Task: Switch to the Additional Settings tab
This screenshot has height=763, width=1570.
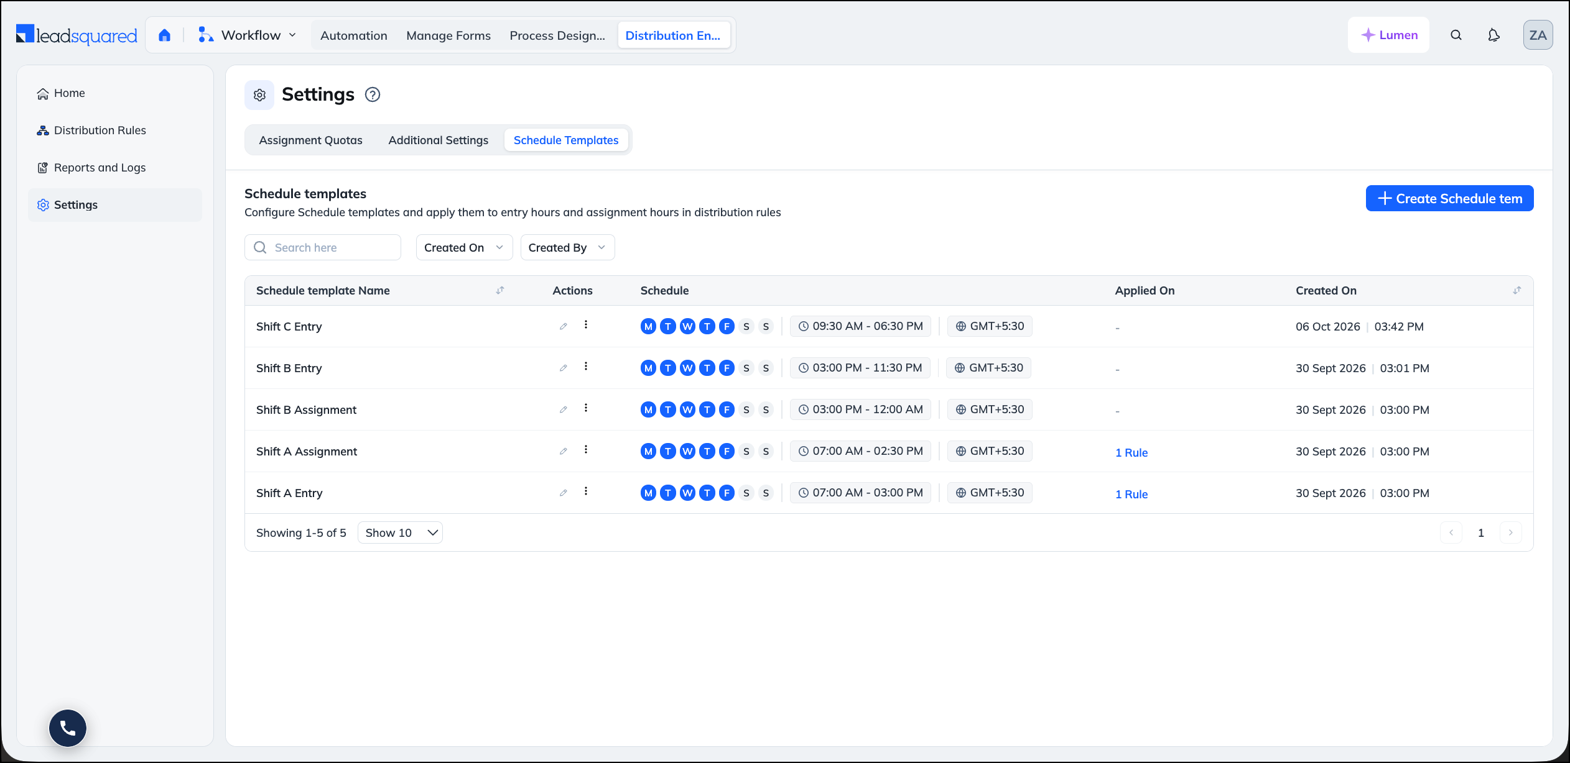Action: [x=438, y=140]
